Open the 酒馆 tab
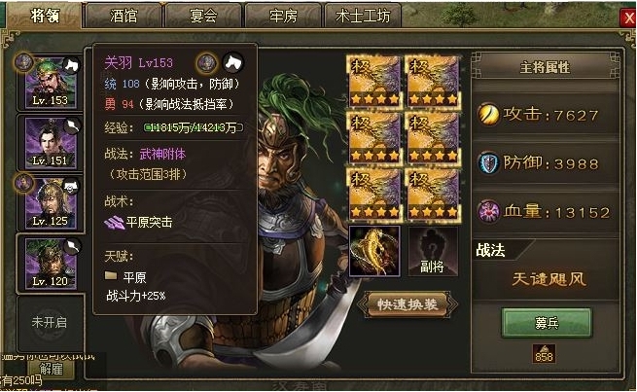 click(x=124, y=16)
